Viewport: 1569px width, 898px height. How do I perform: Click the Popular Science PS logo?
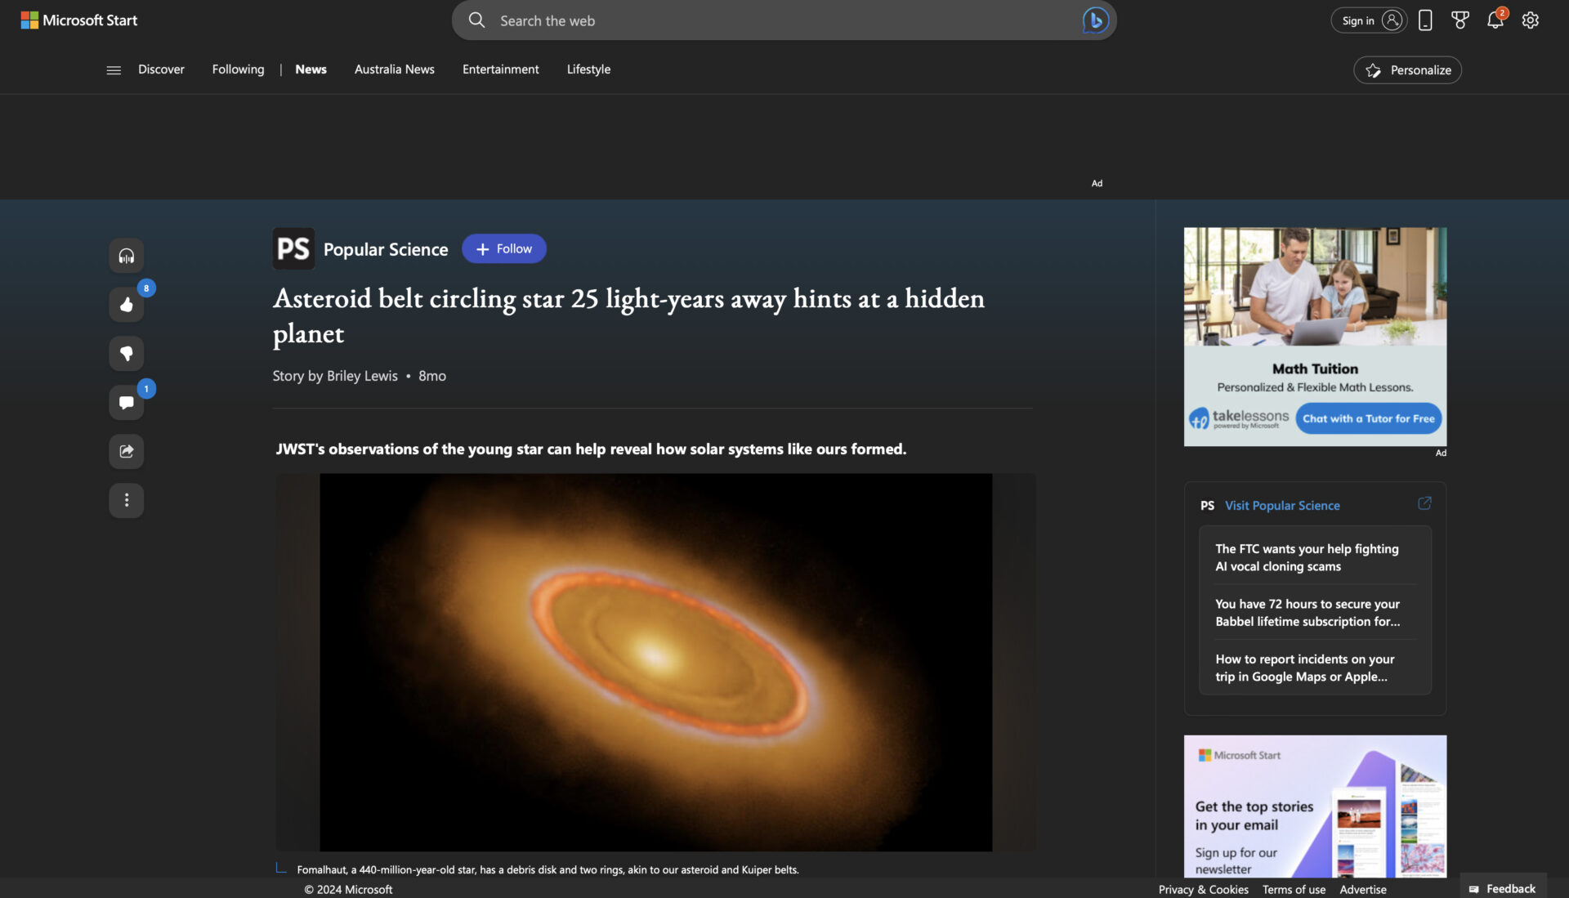(x=293, y=249)
